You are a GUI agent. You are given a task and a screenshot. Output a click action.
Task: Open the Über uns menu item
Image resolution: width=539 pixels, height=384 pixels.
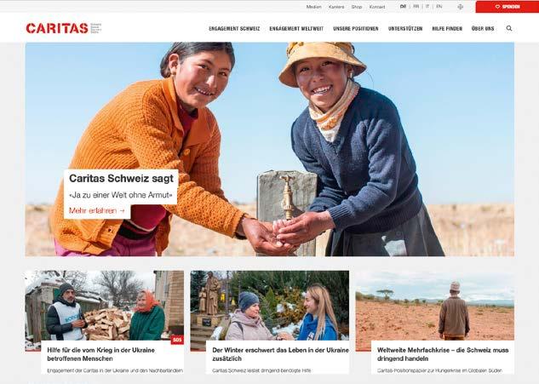click(x=483, y=29)
